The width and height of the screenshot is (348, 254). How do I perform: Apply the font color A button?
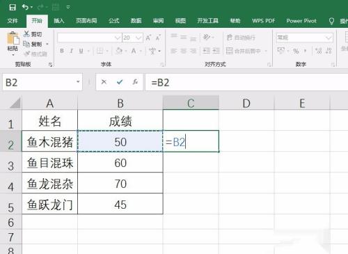click(134, 51)
